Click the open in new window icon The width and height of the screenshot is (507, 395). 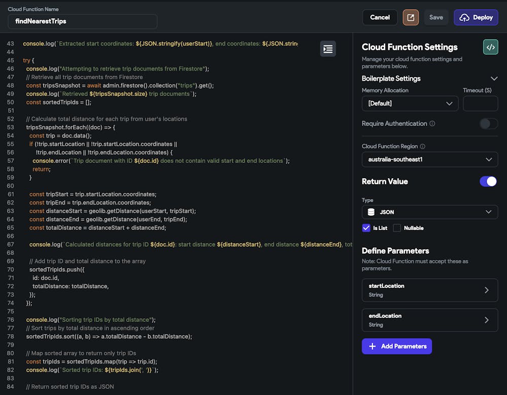coord(411,17)
